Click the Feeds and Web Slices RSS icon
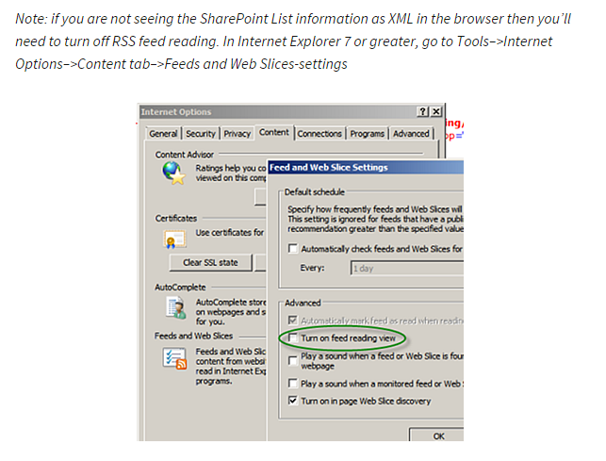Screen dimensions: 606x461 pos(174,358)
